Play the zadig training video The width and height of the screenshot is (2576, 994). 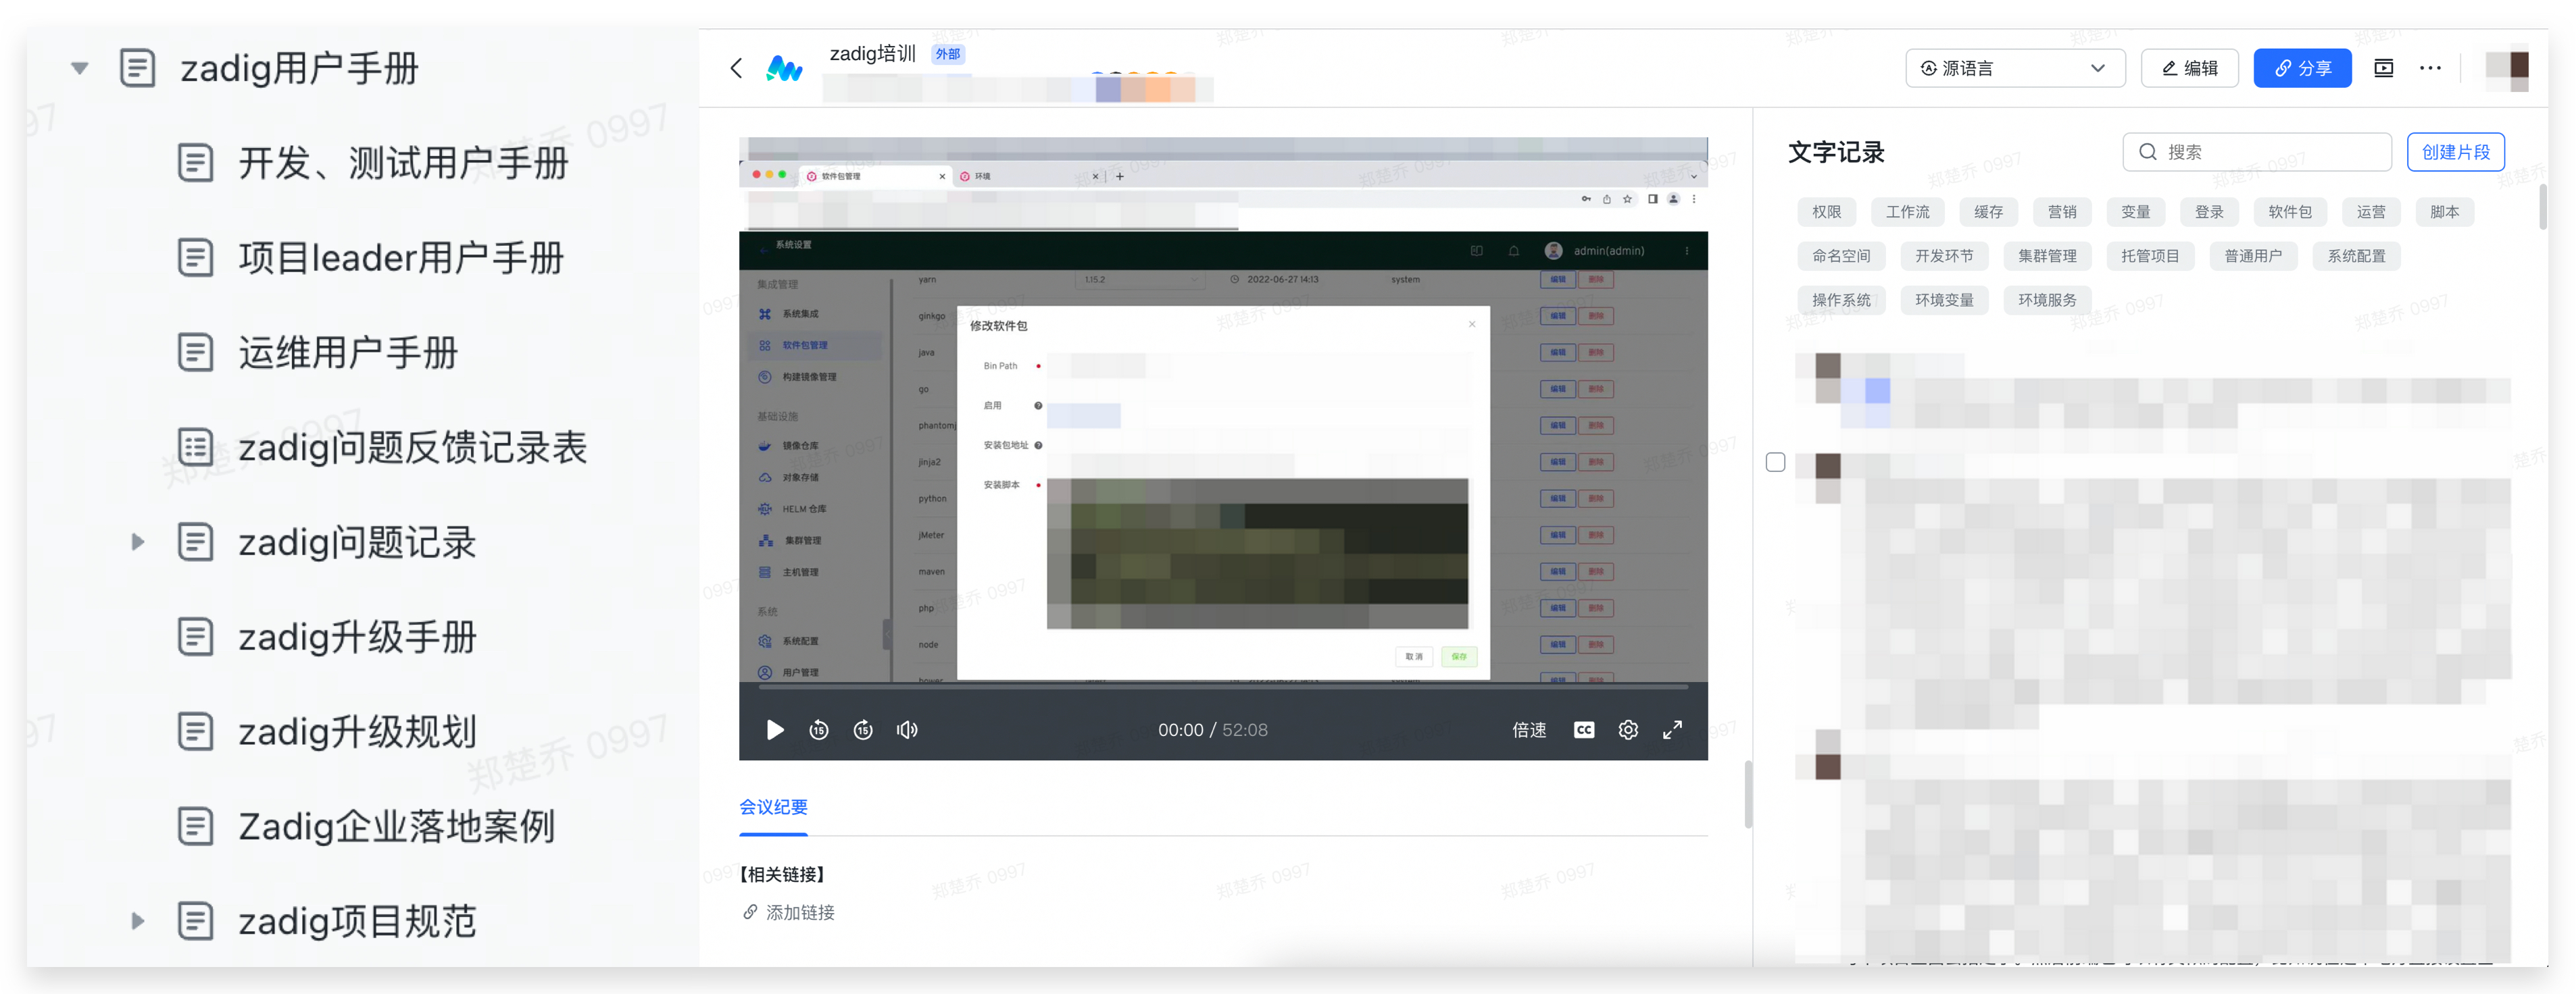774,730
